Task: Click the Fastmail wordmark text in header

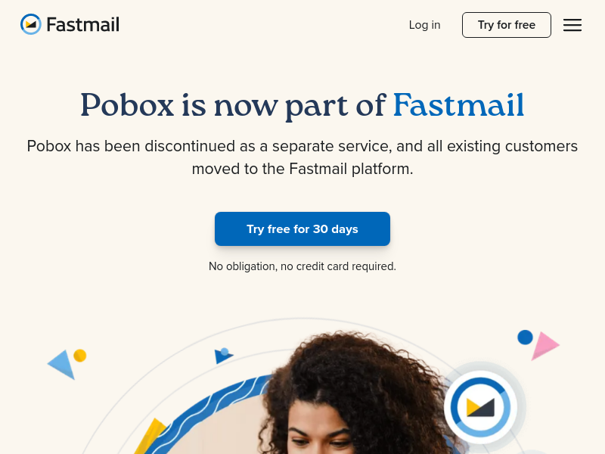Action: [83, 25]
